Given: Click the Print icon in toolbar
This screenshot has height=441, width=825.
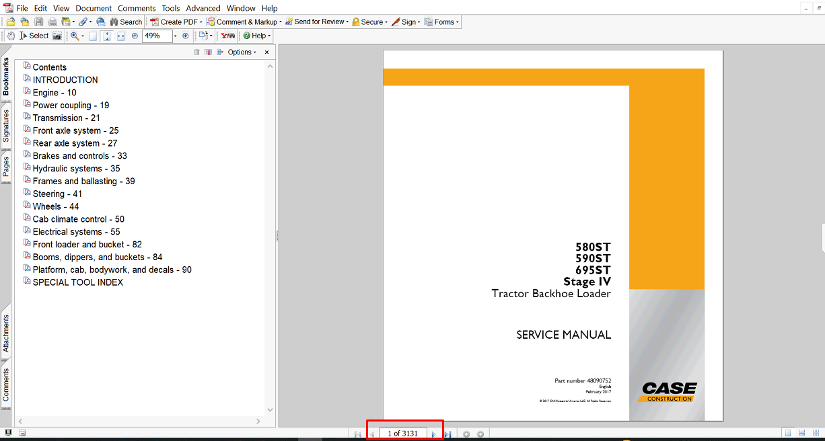Looking at the screenshot, I should (51, 22).
